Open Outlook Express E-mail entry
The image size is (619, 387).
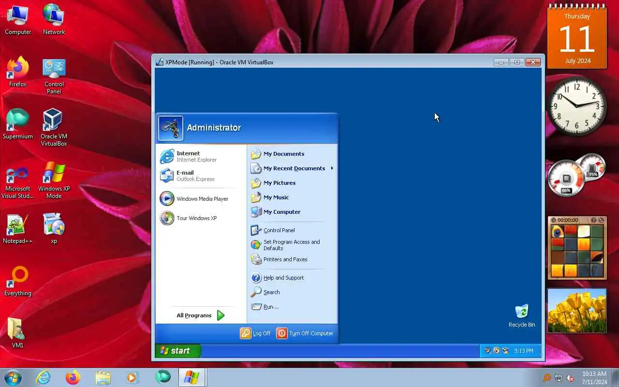click(201, 176)
